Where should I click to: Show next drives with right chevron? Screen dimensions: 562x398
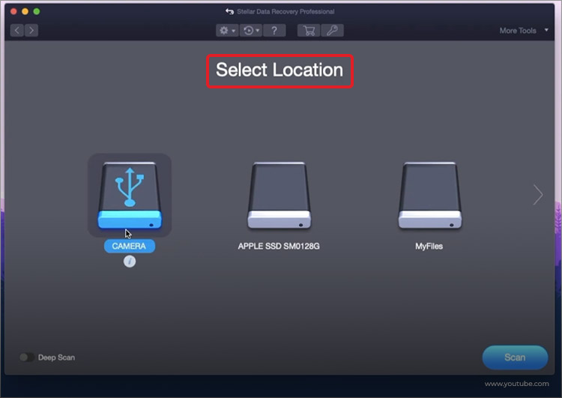pos(538,195)
